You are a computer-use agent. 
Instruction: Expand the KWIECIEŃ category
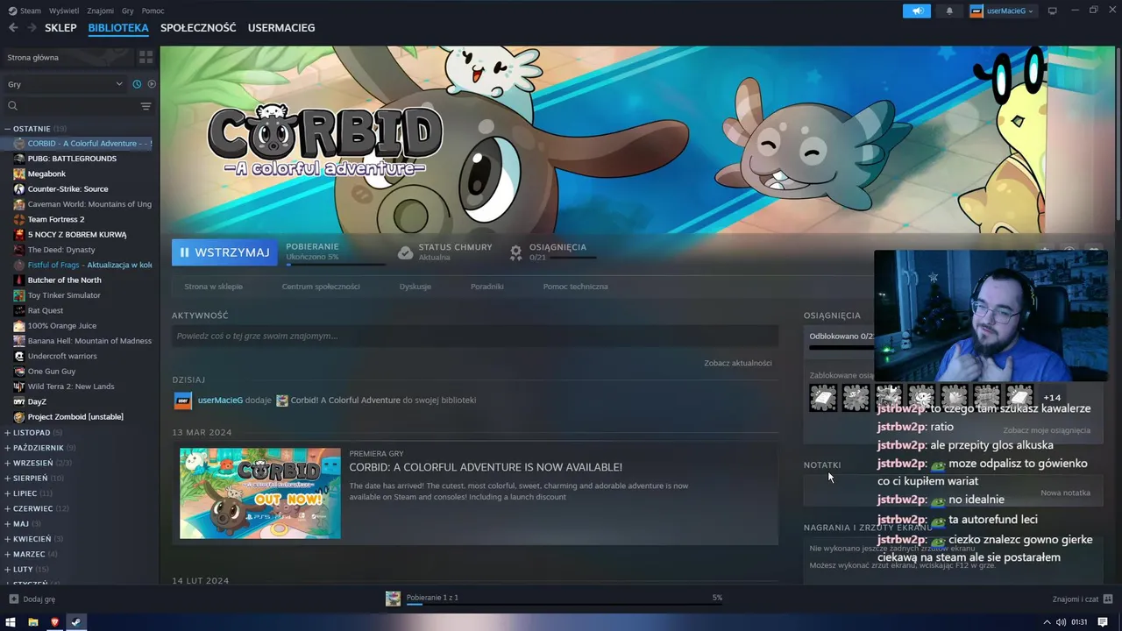7,539
